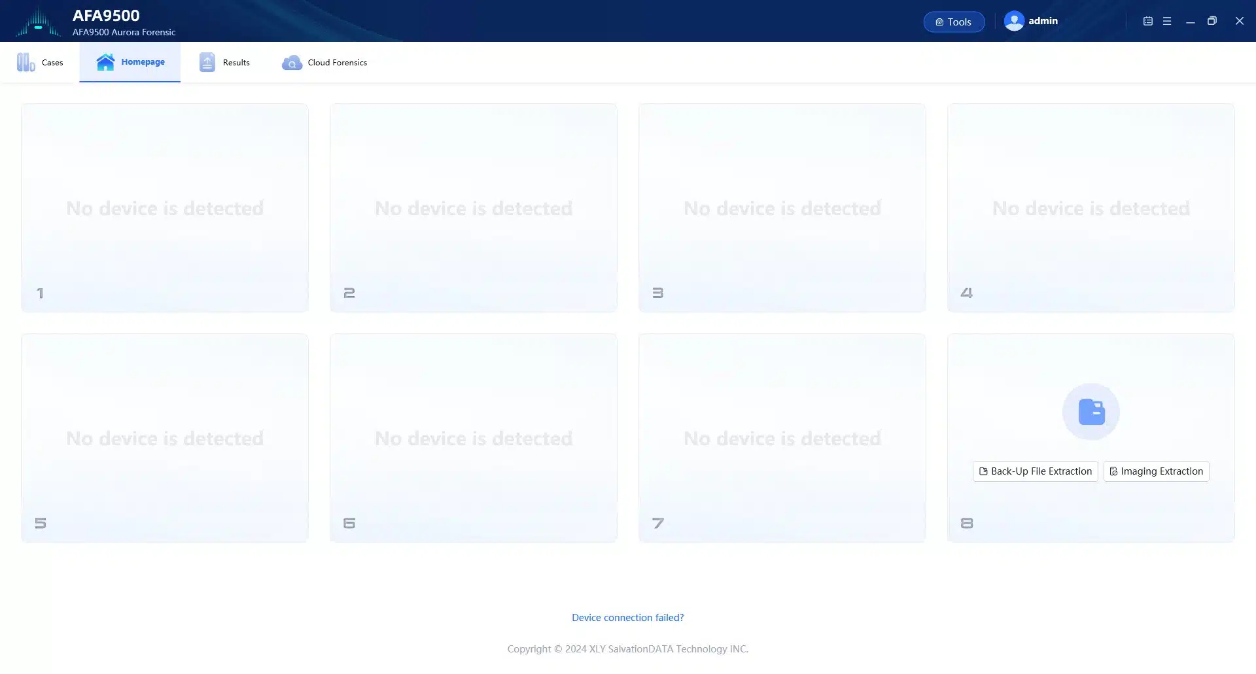This screenshot has height=674, width=1256.
Task: Open the Cloud Forensics tab
Action: click(324, 63)
